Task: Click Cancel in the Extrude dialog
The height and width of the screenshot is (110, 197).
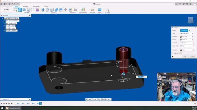Action: (x=192, y=57)
